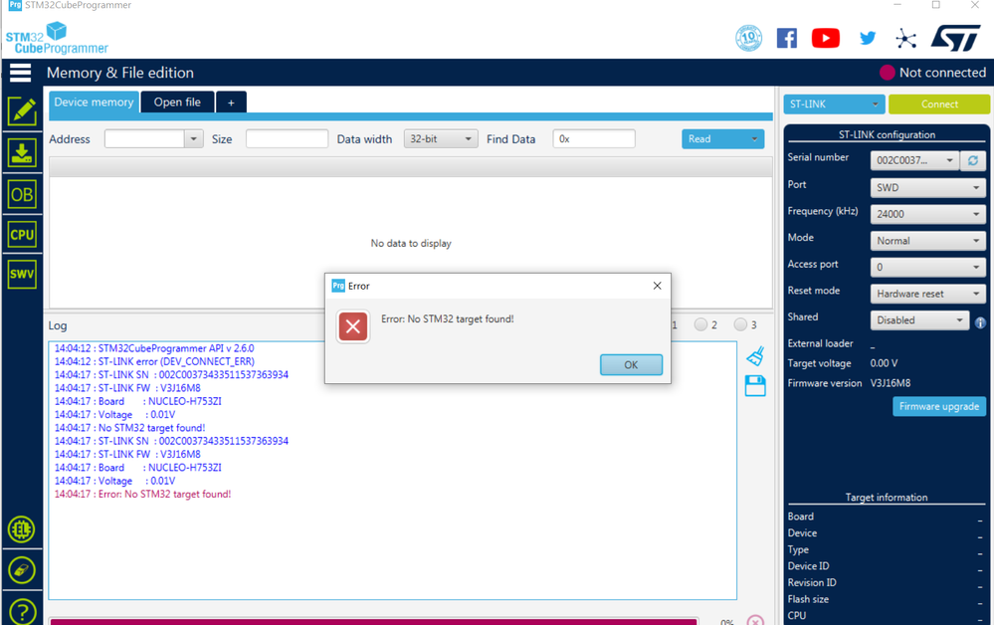Open the hamburger menu
994x625 pixels.
pyautogui.click(x=20, y=73)
